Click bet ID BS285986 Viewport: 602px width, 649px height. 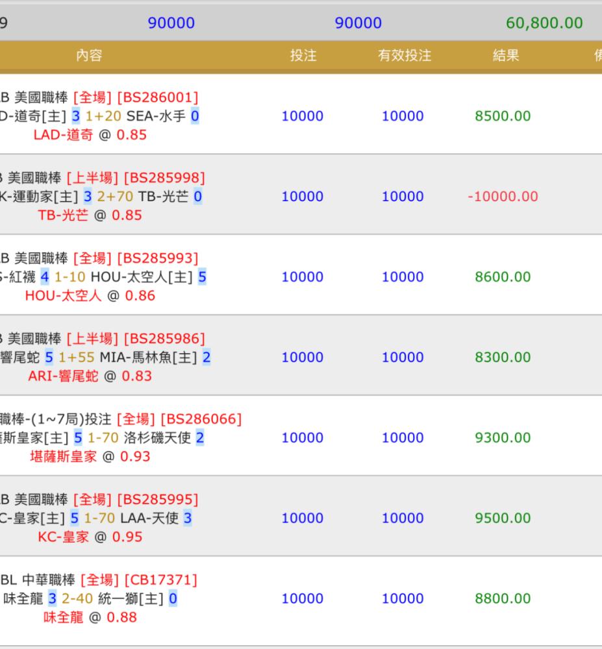[164, 339]
